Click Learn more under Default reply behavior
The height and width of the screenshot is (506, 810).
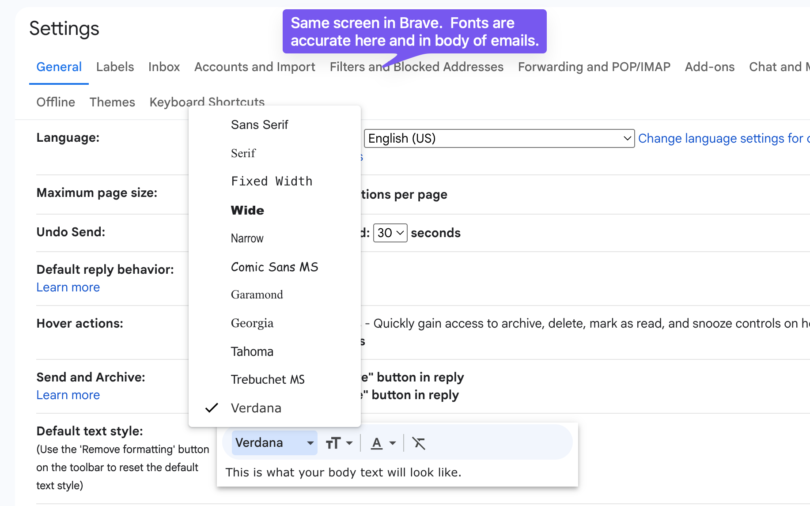click(x=68, y=287)
